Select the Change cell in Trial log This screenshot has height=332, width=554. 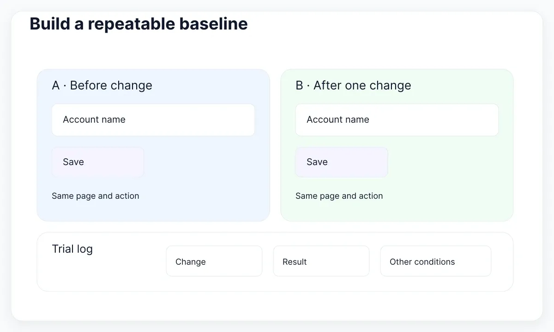coord(214,261)
